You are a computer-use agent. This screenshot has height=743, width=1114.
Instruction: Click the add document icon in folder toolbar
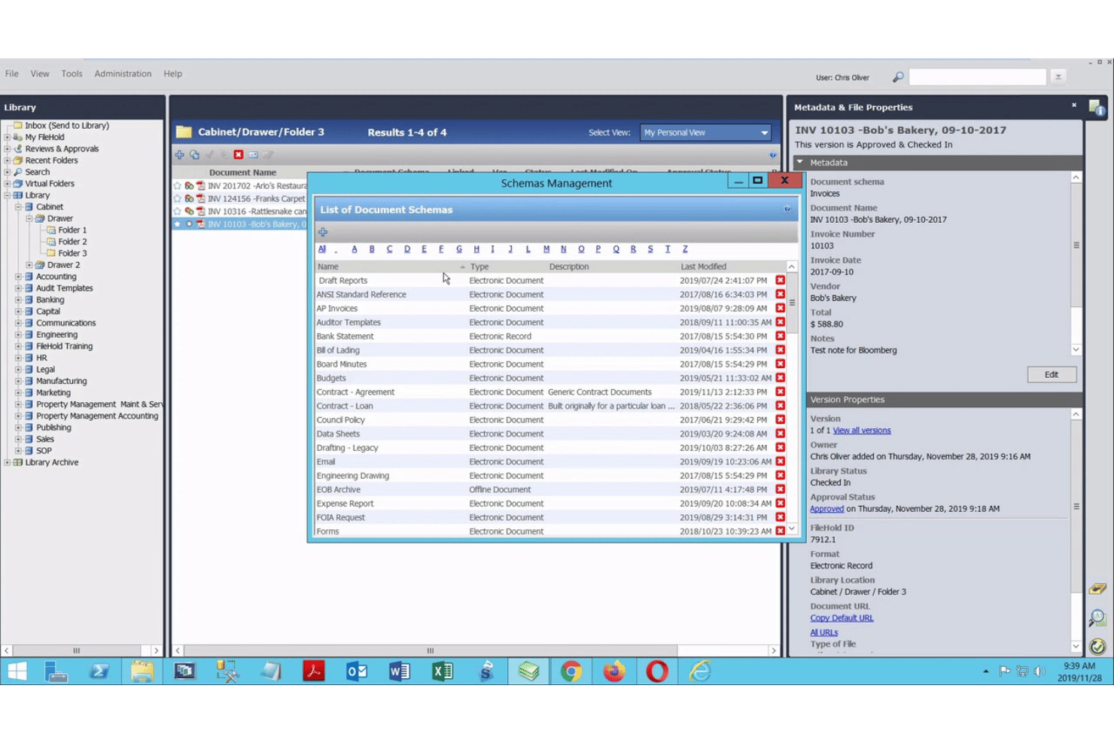tap(180, 154)
